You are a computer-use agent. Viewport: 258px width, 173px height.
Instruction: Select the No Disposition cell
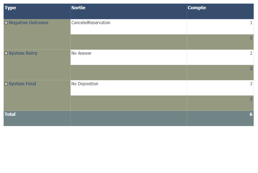(129, 88)
